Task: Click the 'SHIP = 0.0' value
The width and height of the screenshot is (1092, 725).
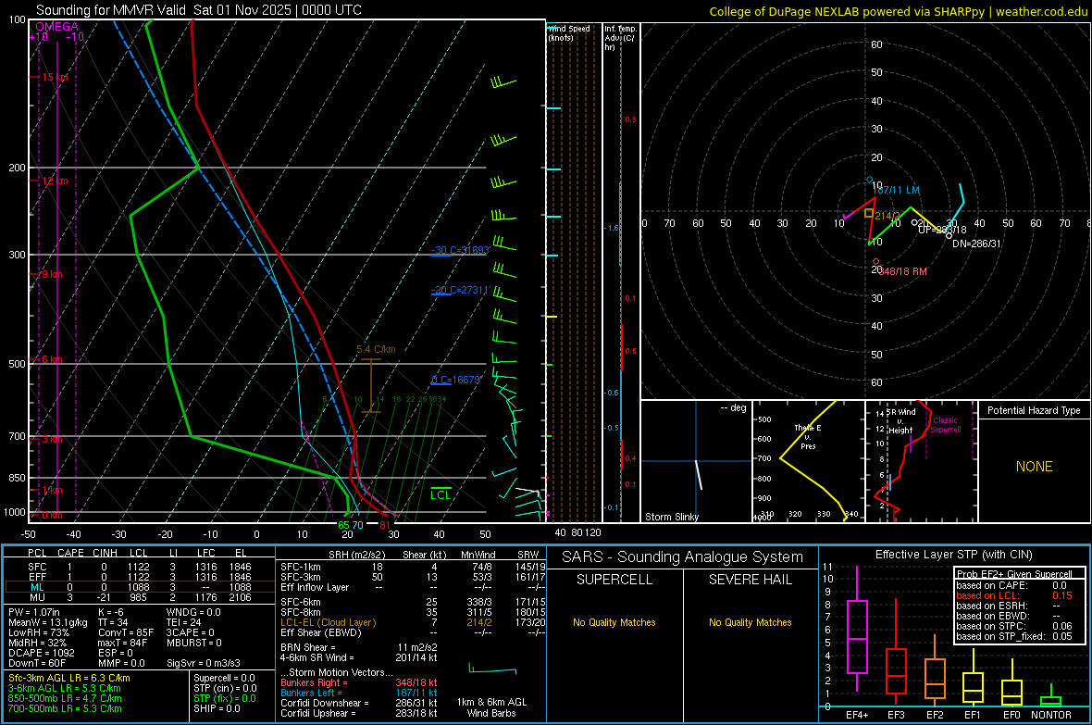Action: tap(217, 708)
